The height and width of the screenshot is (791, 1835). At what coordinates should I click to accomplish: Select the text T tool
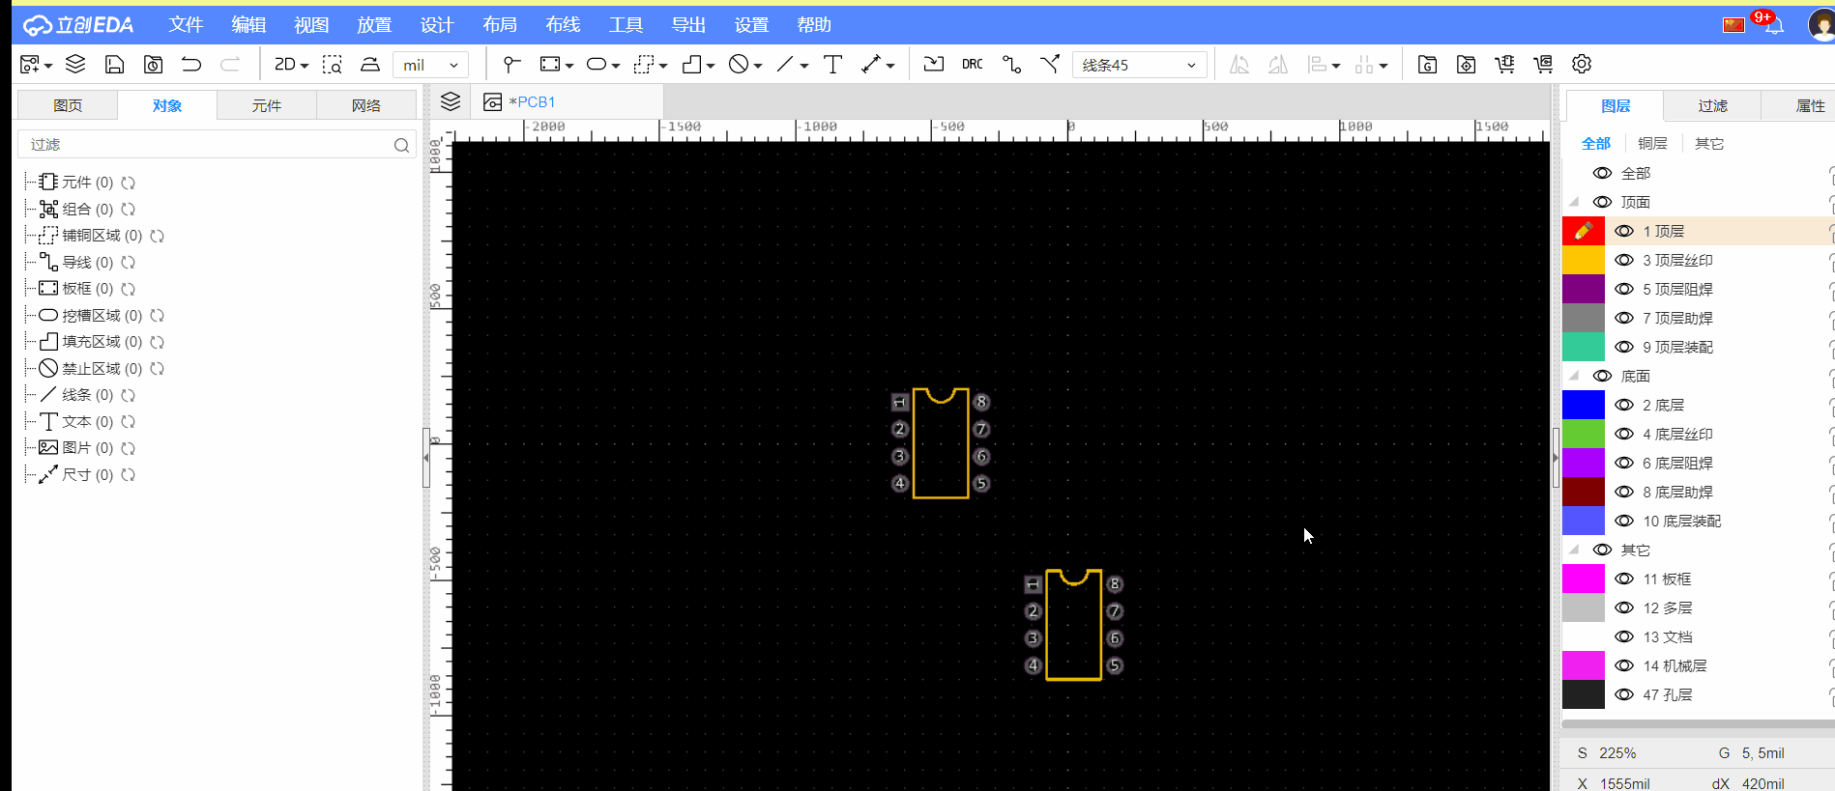coord(832,65)
